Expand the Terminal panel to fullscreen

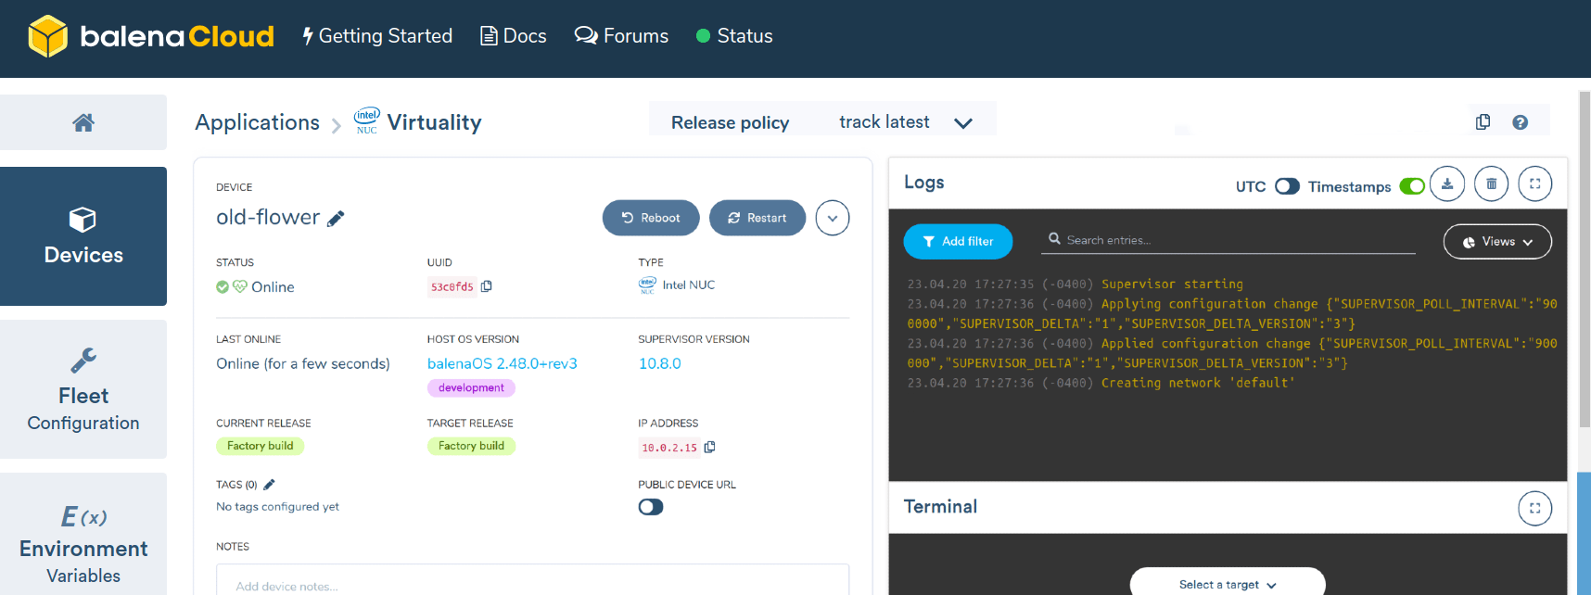coord(1534,508)
